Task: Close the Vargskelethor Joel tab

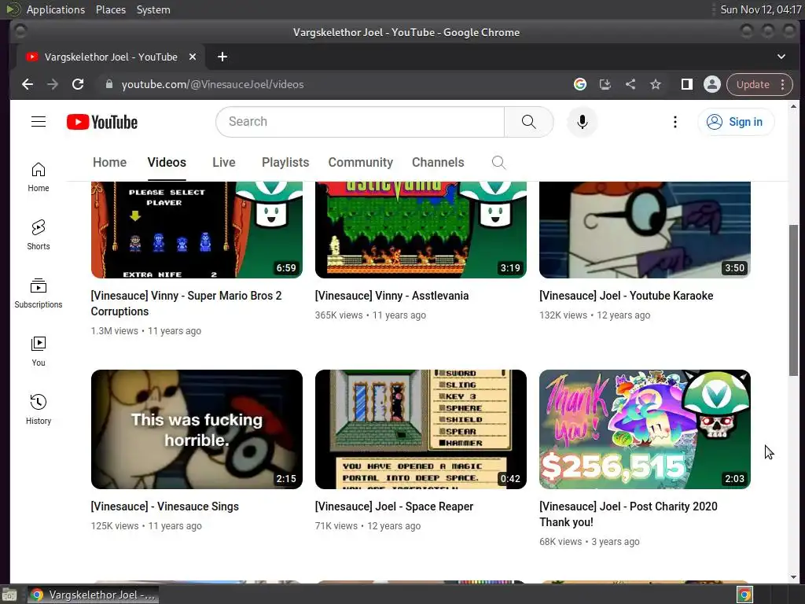Action: (x=193, y=57)
